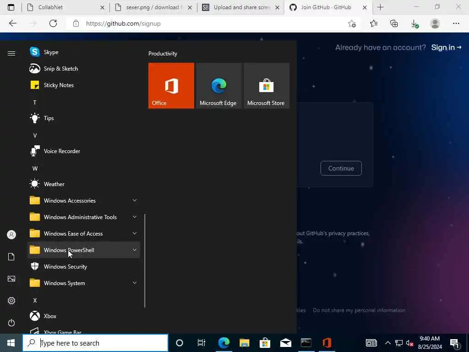Open Pictures from the Start rail
469x352 pixels.
(11, 279)
